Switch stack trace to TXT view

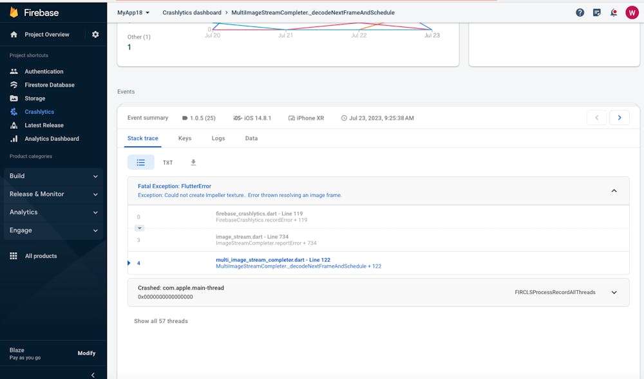pyautogui.click(x=167, y=163)
